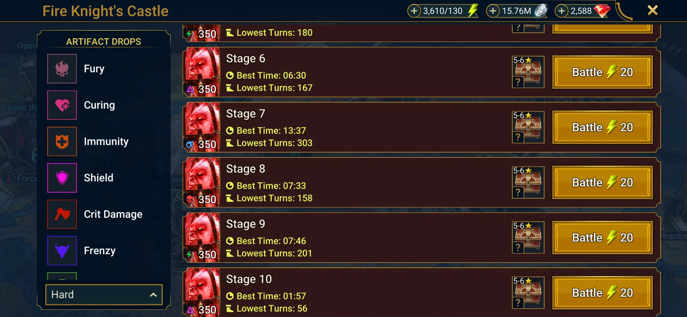The height and width of the screenshot is (317, 687).
Task: Start Stage 10 Battle button
Action: (602, 293)
